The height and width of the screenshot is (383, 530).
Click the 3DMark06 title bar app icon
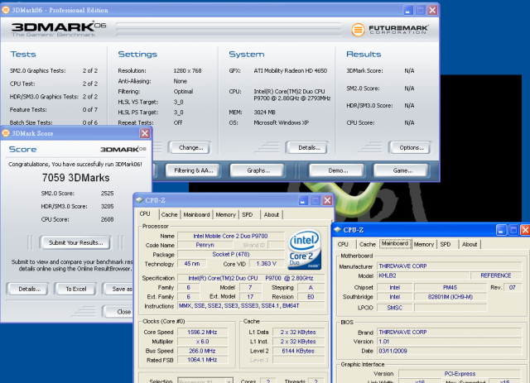coord(6,10)
